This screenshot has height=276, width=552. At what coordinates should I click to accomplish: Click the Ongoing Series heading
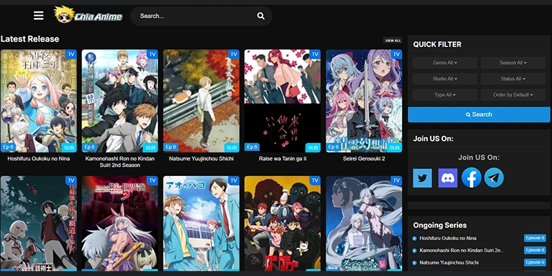(440, 226)
